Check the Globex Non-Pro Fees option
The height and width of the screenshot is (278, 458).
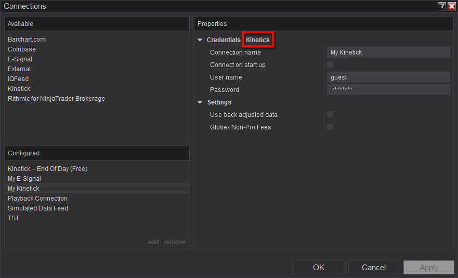330,127
